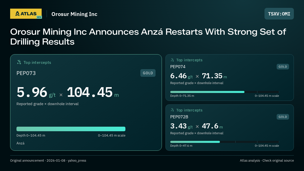The image size is (304, 171).
Task: Click the GOLD tag on PEP072B
Action: pos(283,117)
